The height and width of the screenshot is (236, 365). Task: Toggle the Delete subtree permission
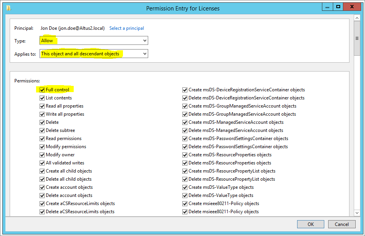click(42, 130)
